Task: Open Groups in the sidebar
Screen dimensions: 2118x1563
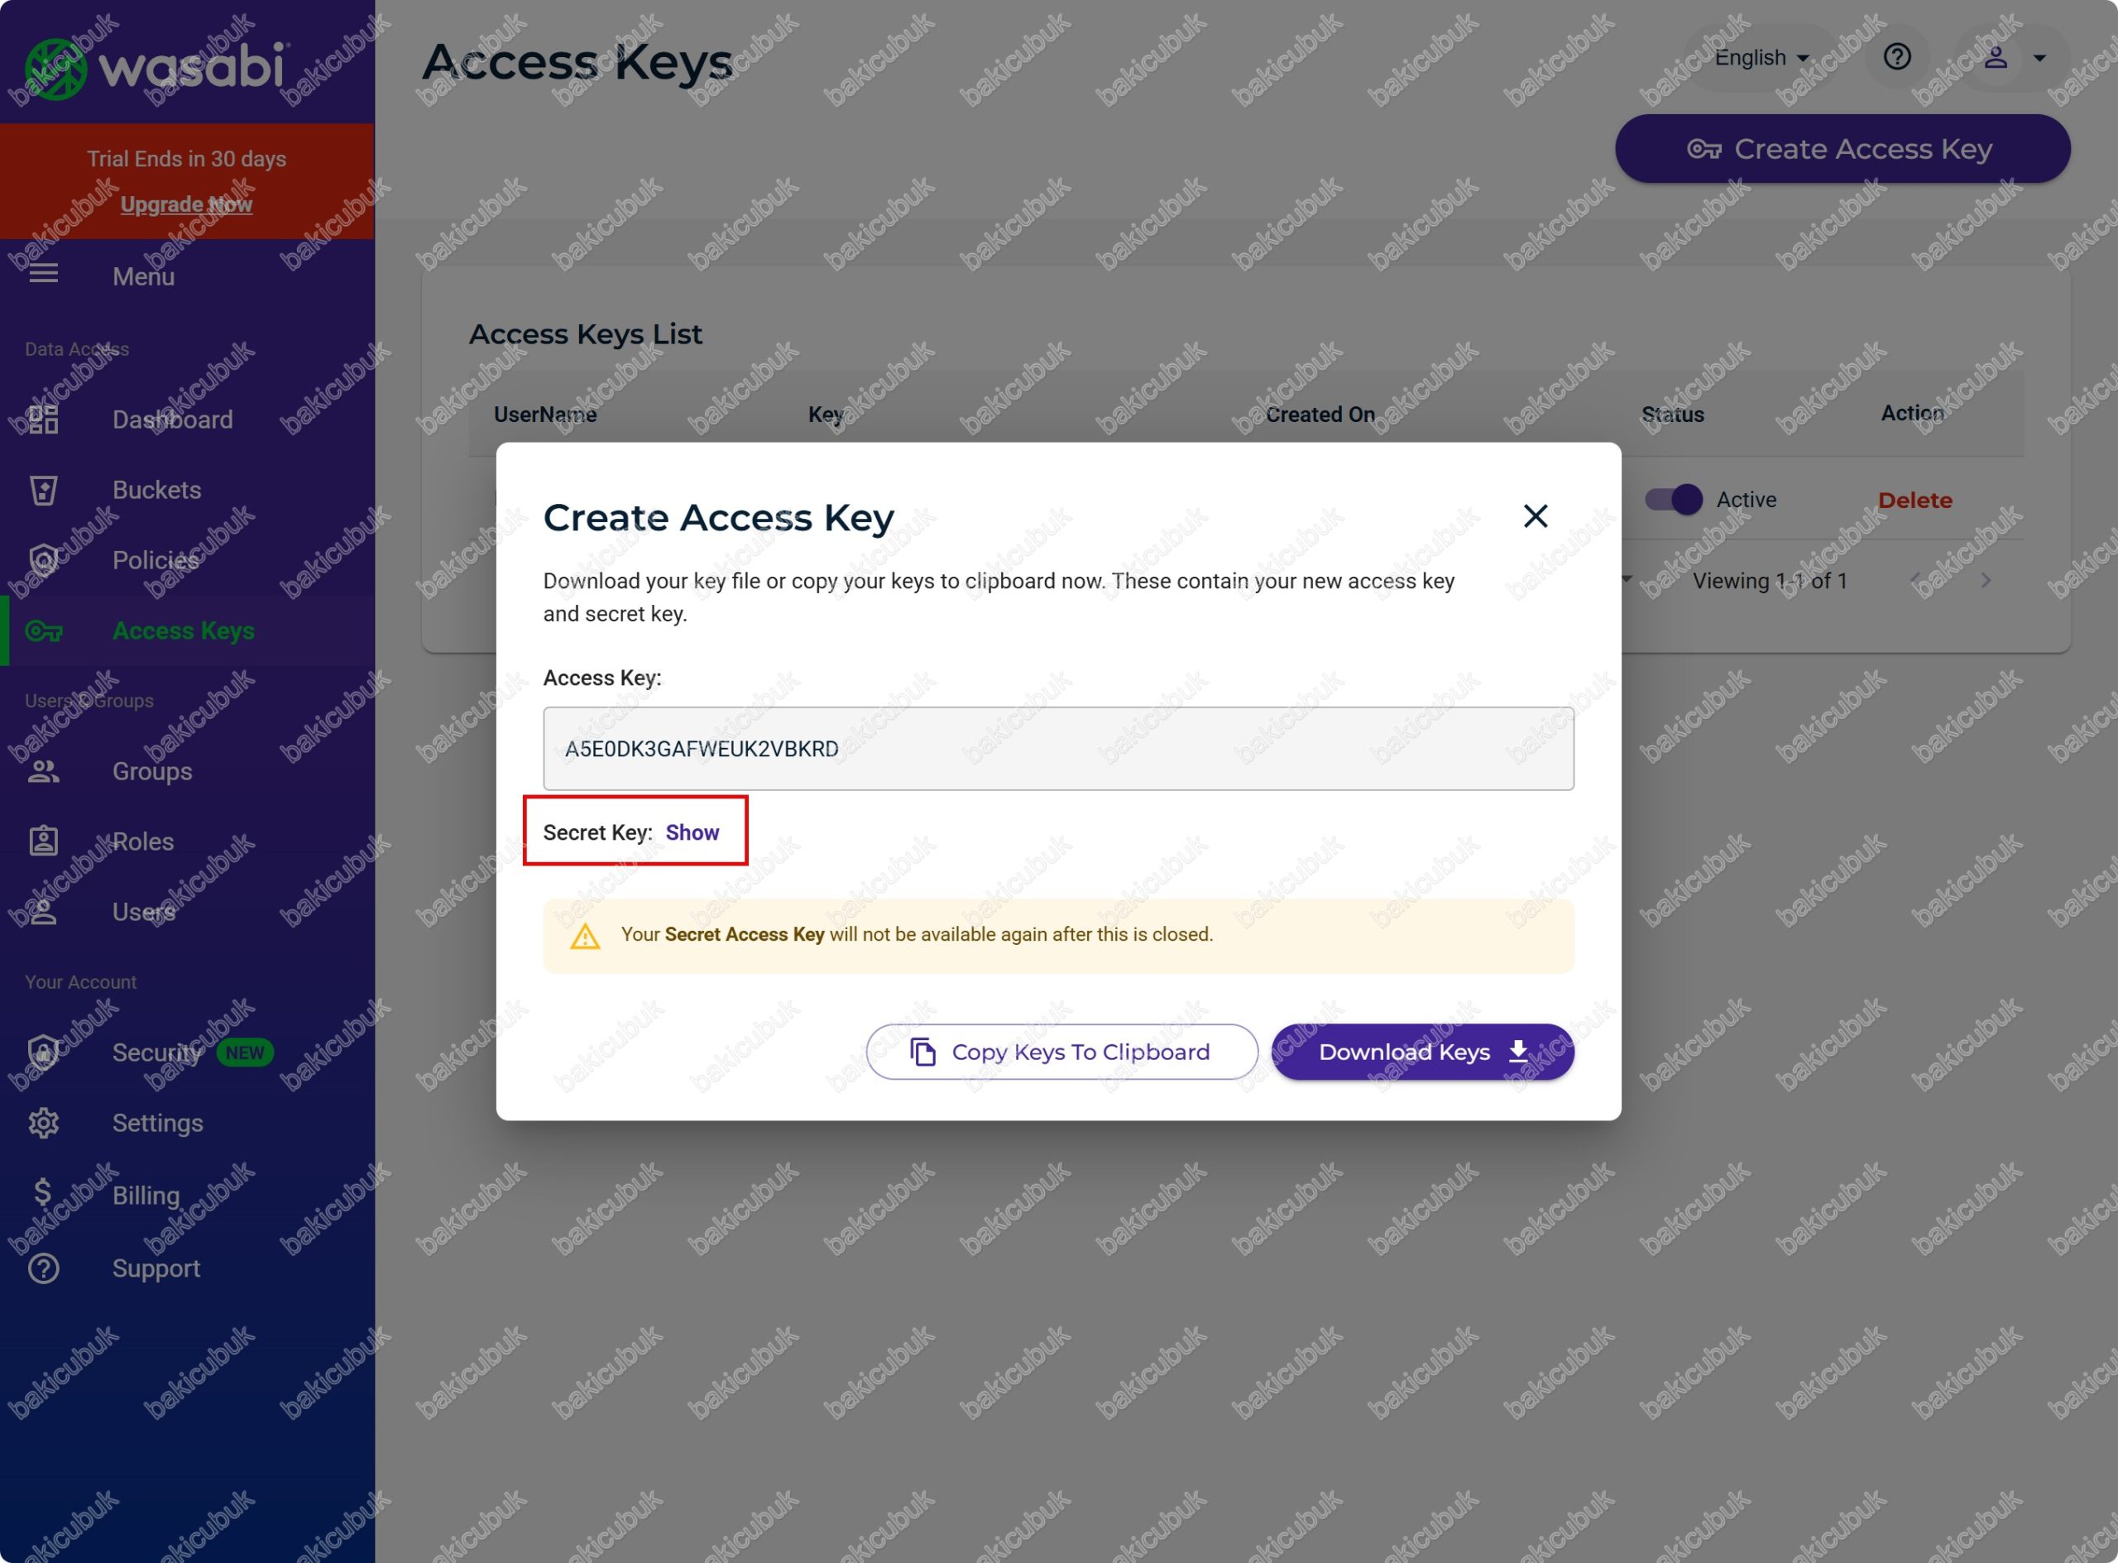Action: point(152,771)
